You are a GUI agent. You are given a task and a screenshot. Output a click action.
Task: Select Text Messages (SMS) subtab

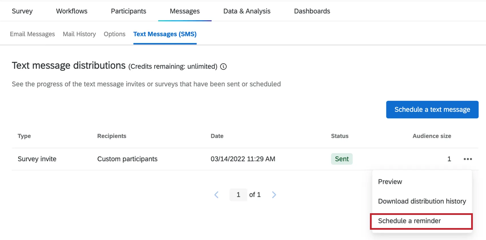(x=165, y=34)
